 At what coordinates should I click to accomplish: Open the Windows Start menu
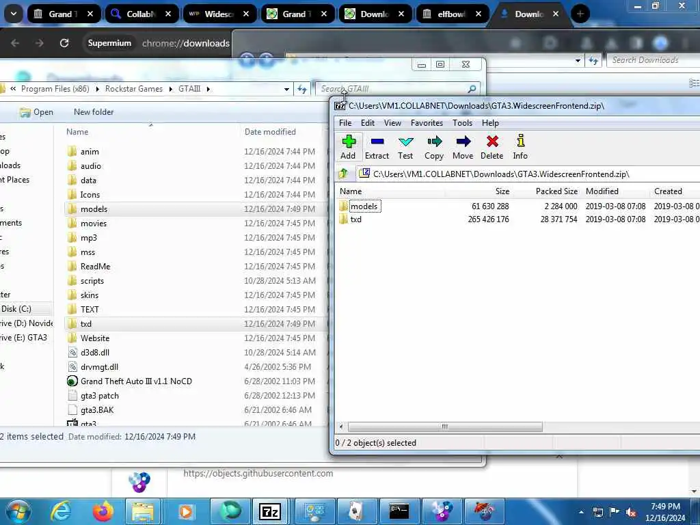tap(18, 511)
